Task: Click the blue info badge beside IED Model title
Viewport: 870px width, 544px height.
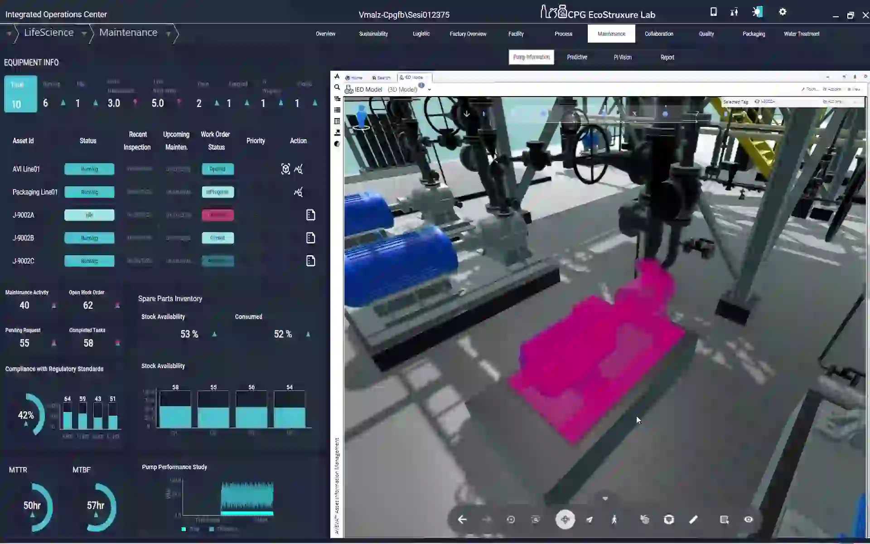Action: 421,86
